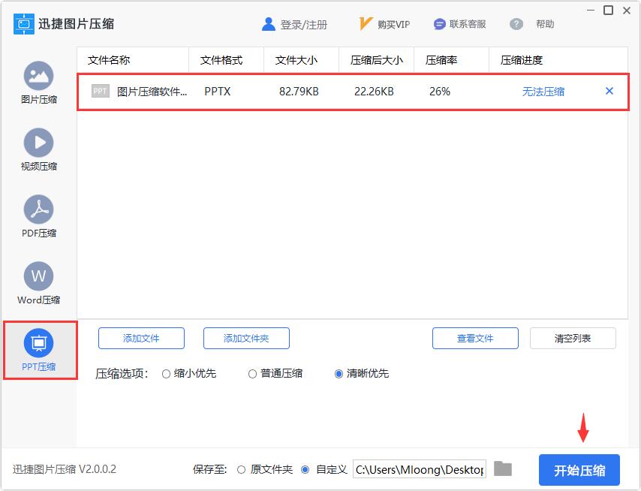
Task: Click the save path input field
Action: click(420, 469)
